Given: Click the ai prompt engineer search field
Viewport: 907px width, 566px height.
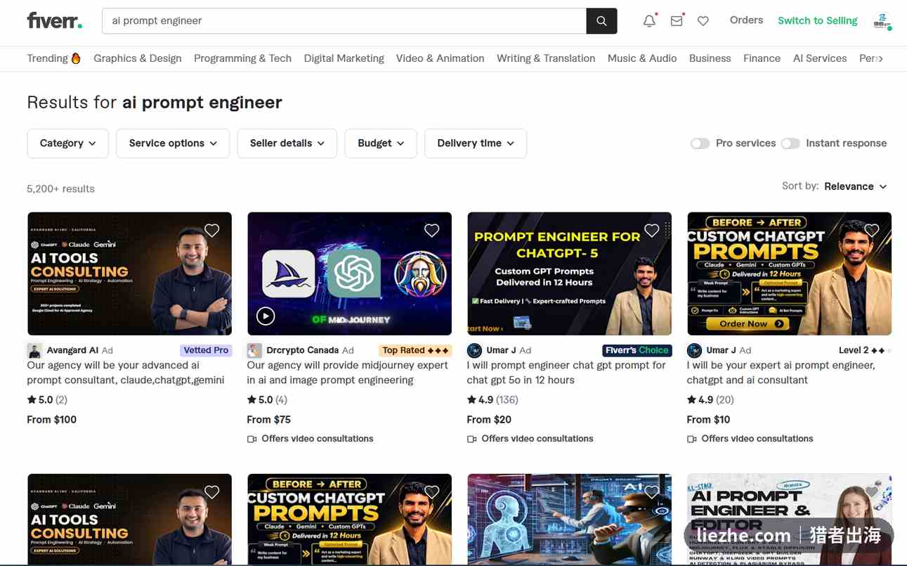Looking at the screenshot, I should click(x=344, y=21).
